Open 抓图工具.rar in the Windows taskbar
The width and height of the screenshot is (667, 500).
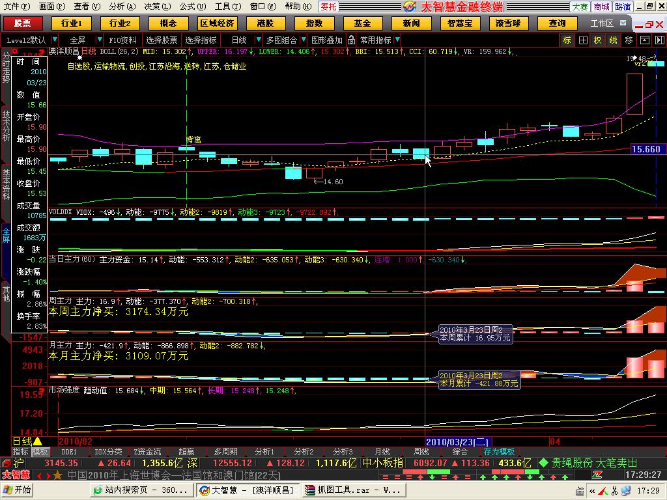(x=355, y=490)
